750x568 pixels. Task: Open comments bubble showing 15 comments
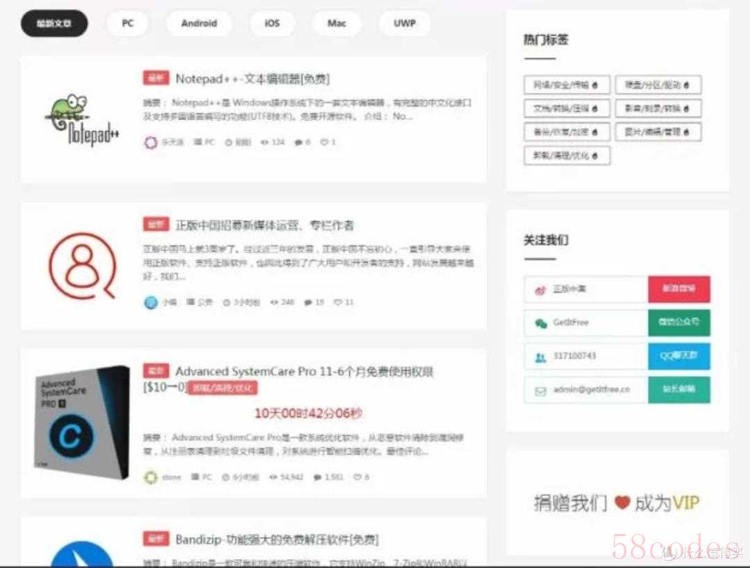(308, 302)
